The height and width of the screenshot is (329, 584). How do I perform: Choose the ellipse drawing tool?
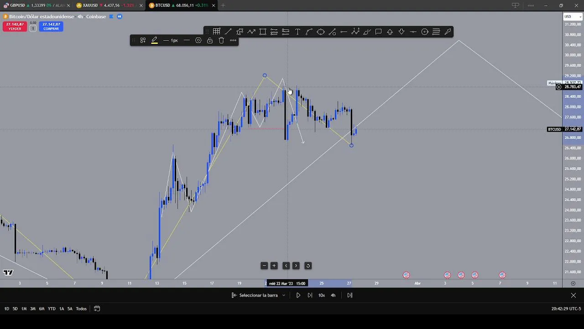pyautogui.click(x=321, y=32)
